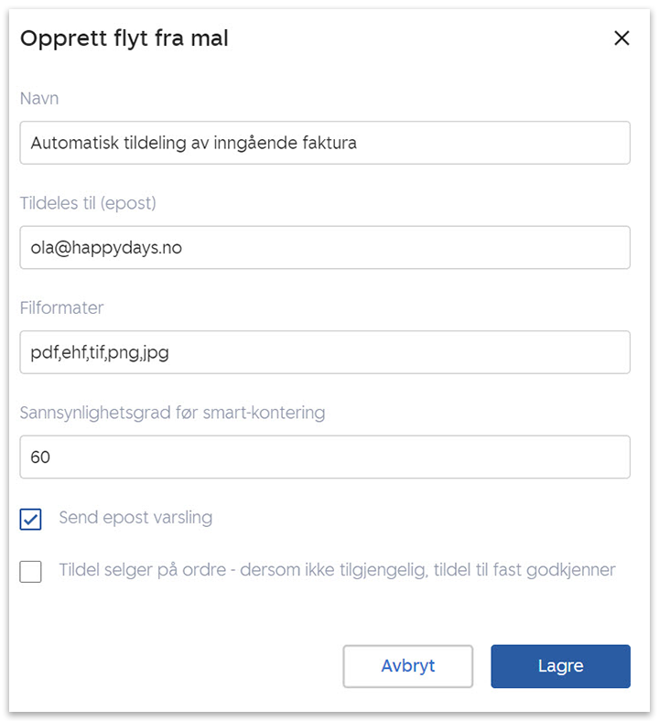
Task: Toggle notifications via Send epost varsling text
Action: 135,518
